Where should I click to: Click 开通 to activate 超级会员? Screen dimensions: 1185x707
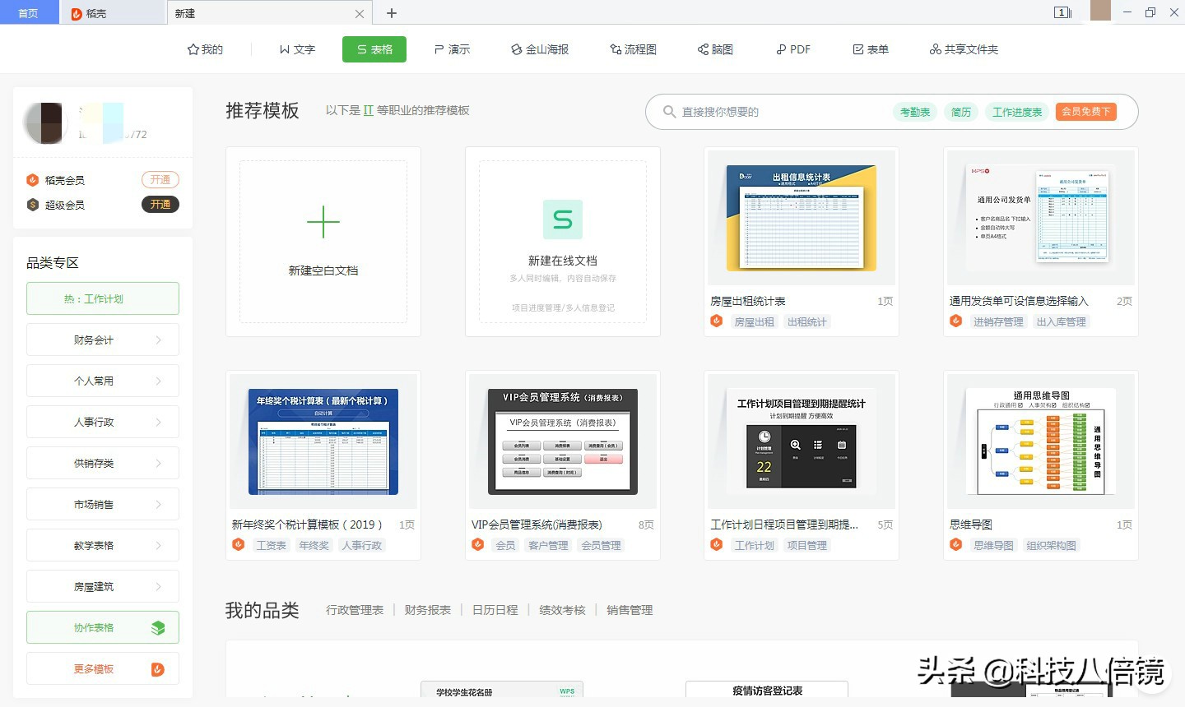click(160, 205)
